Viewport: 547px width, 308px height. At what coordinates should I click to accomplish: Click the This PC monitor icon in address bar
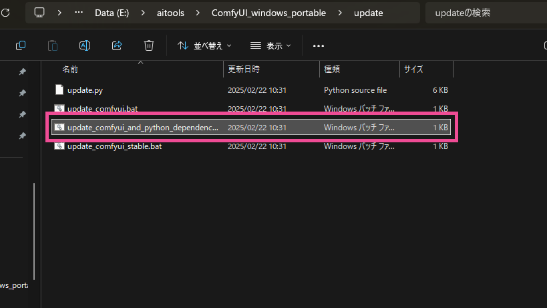coord(39,13)
